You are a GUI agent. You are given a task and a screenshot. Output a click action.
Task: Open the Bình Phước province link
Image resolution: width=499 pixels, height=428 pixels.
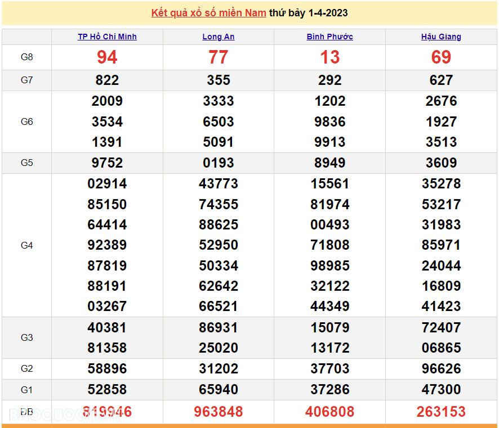pos(329,37)
